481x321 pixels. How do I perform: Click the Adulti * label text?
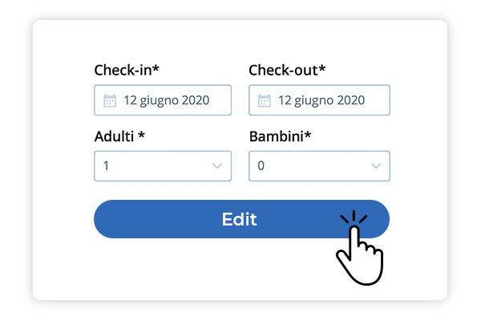tap(119, 136)
